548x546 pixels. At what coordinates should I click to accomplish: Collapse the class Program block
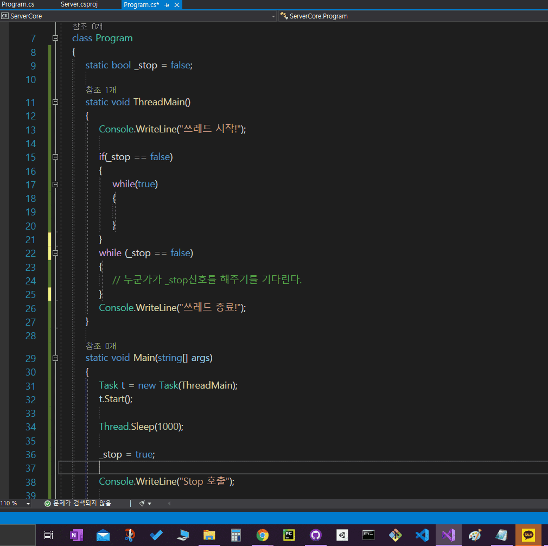(55, 38)
